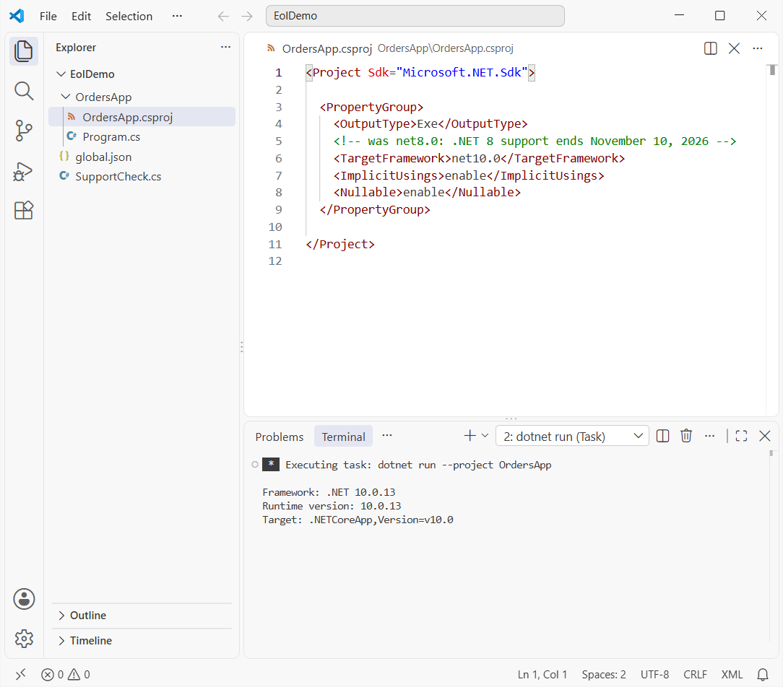The height and width of the screenshot is (687, 783).
Task: Click "Microsoft.NET.Sdk" attribute value
Action: (x=462, y=72)
